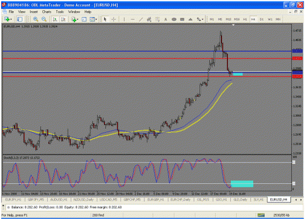Click the Profiles window icon
Screen dimensions: 305x219
click(x=20, y=19)
